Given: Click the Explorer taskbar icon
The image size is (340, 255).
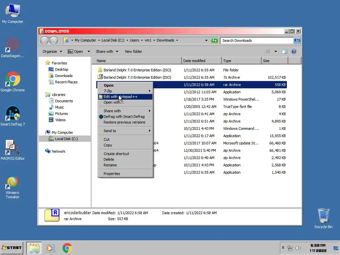Looking at the screenshot, I should (x=34, y=248).
